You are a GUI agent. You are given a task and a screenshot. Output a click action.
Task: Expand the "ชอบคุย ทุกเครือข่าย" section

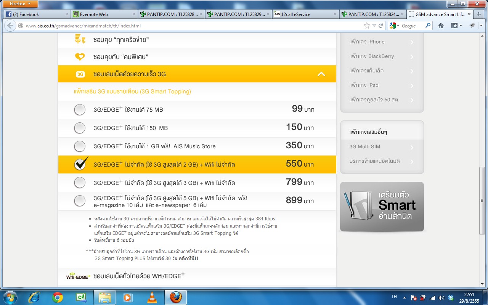click(197, 39)
